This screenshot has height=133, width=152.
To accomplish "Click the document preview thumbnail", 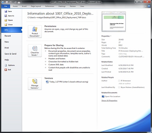I will tap(114, 21).
